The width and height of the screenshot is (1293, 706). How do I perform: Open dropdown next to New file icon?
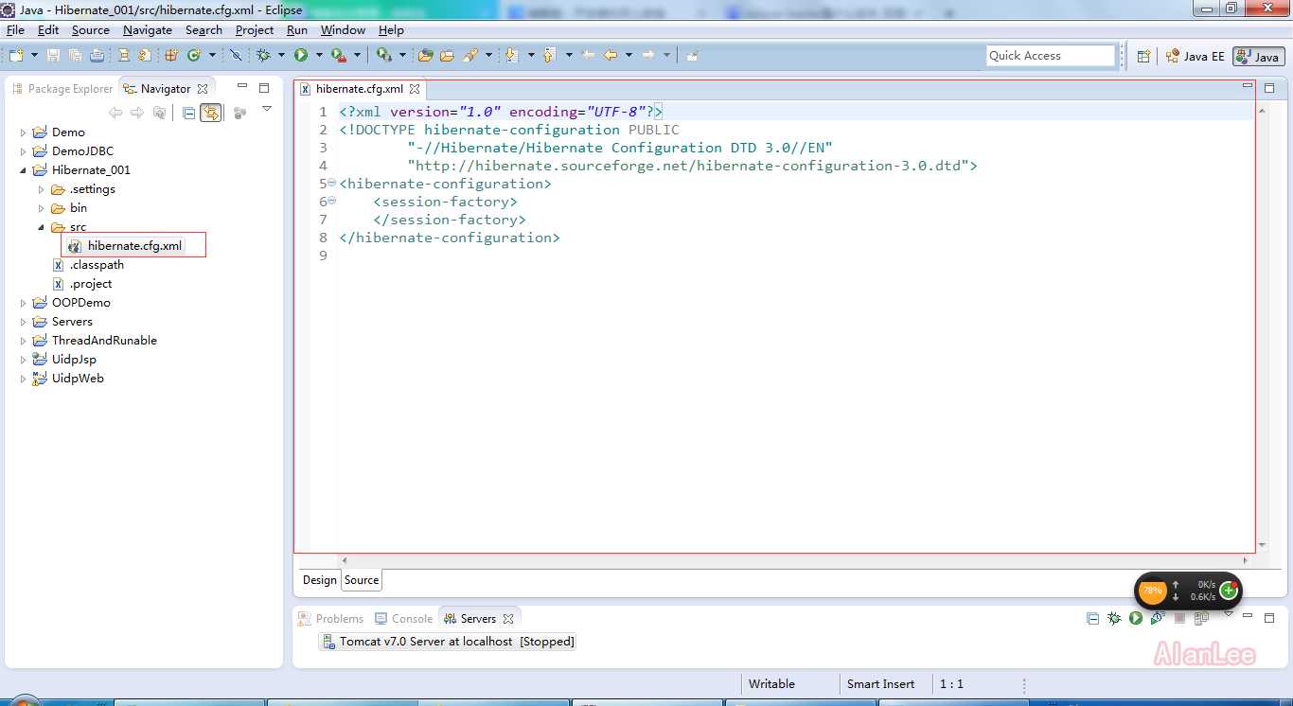(x=34, y=55)
